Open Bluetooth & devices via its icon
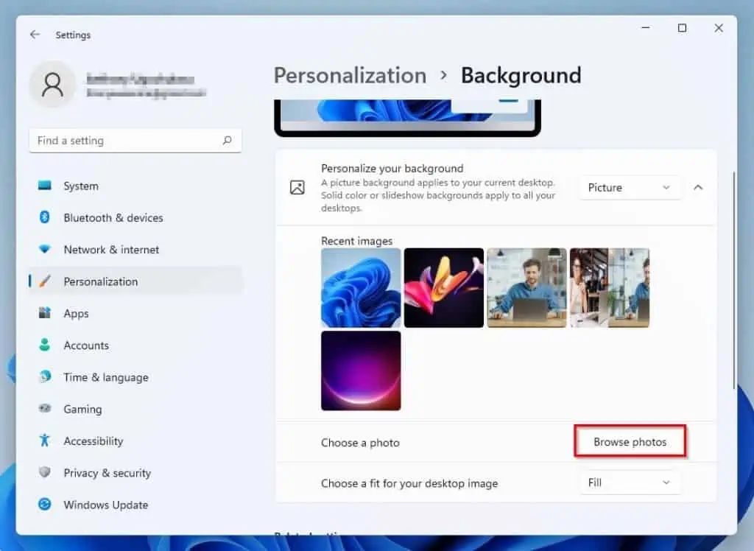 click(x=45, y=218)
